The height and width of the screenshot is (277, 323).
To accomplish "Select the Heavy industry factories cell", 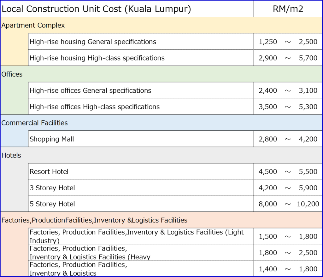I will 141,252.
